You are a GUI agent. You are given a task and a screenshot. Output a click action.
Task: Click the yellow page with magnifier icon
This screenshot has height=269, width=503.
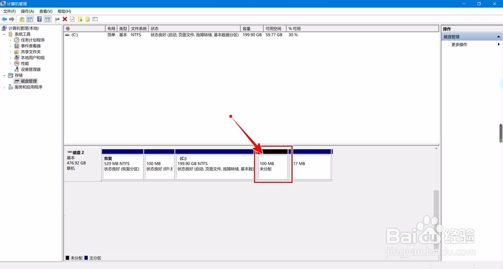(x=88, y=19)
